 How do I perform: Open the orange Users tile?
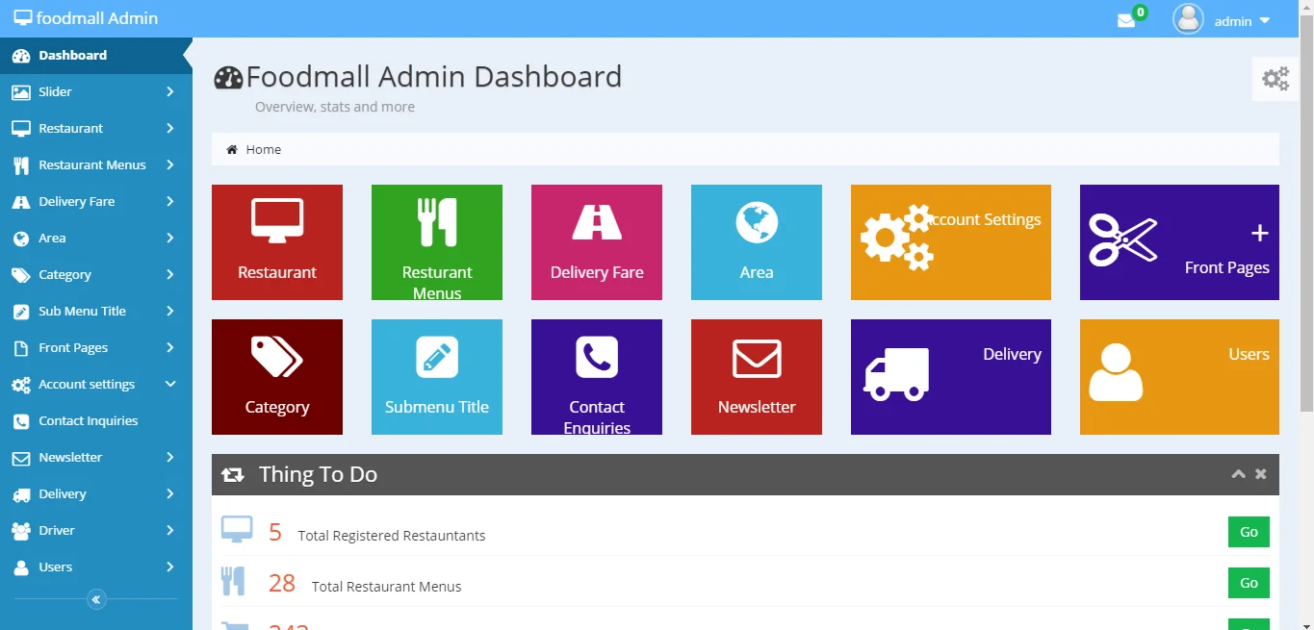point(1179,377)
